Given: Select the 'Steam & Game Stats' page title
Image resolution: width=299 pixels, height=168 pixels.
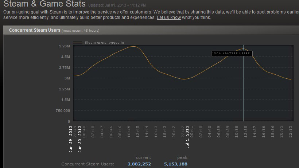Looking at the screenshot, I should pyautogui.click(x=44, y=4).
